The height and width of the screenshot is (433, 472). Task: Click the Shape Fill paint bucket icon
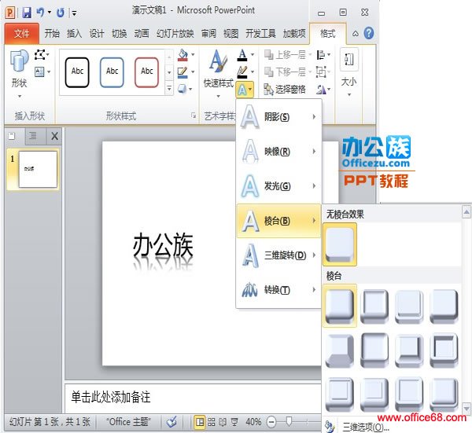[x=183, y=55]
